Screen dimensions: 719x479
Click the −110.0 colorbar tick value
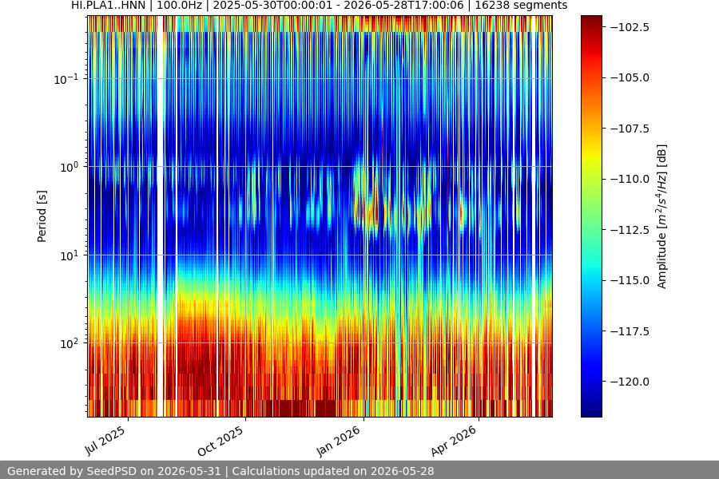click(630, 179)
